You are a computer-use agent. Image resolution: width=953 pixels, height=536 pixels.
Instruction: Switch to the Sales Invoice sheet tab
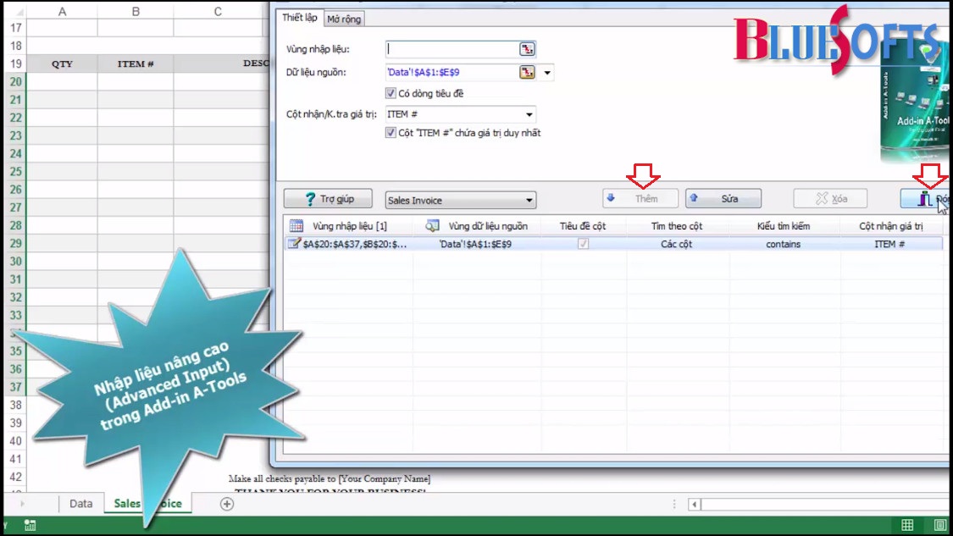pyautogui.click(x=147, y=504)
